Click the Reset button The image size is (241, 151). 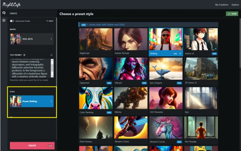50,21
